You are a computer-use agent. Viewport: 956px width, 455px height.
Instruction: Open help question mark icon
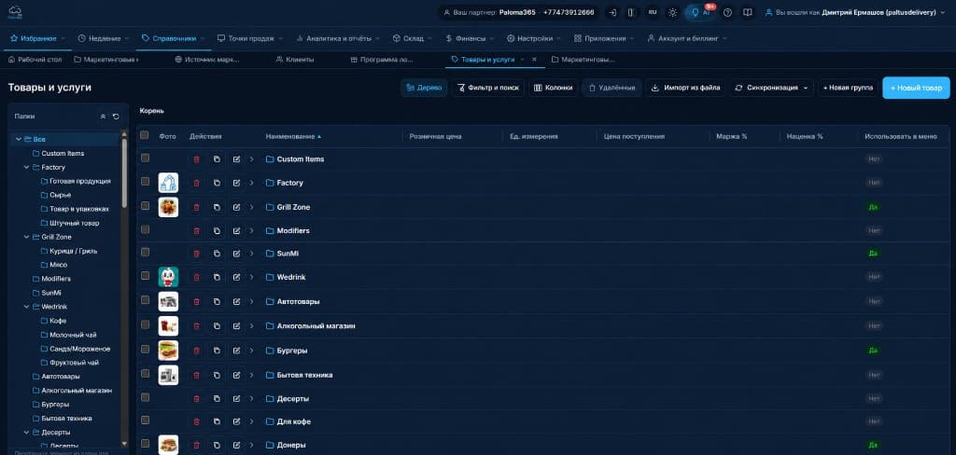[727, 12]
